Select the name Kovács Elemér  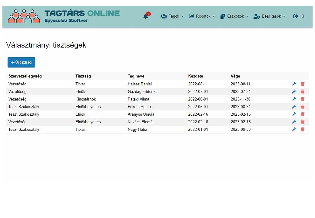pos(141,122)
